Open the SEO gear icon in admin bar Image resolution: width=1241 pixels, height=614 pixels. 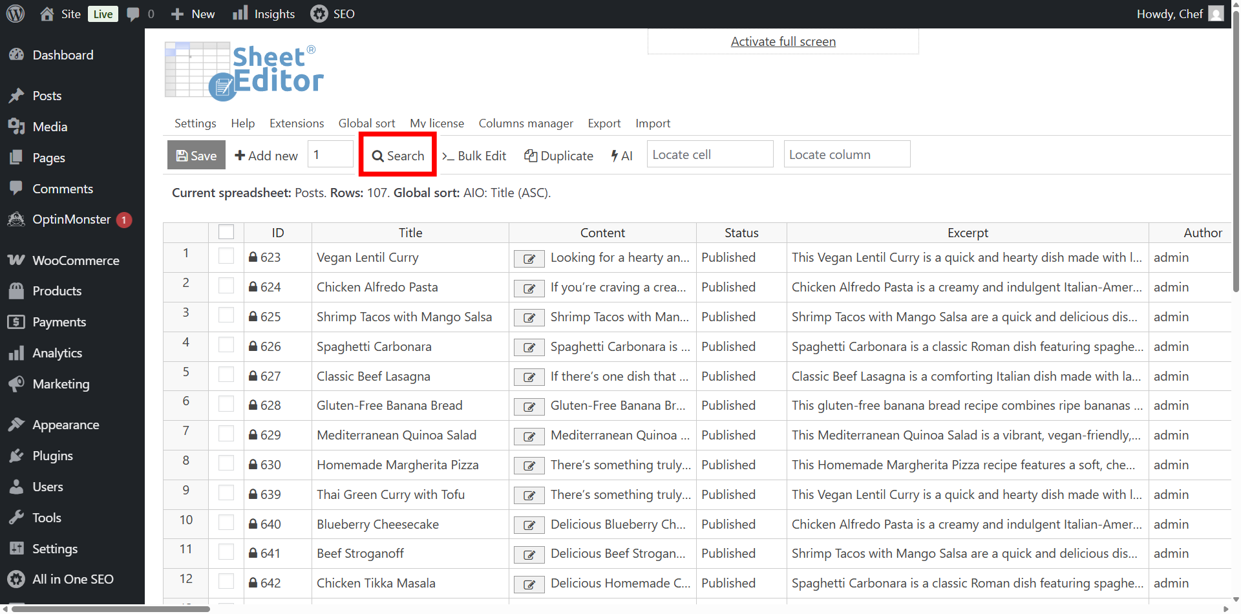319,14
